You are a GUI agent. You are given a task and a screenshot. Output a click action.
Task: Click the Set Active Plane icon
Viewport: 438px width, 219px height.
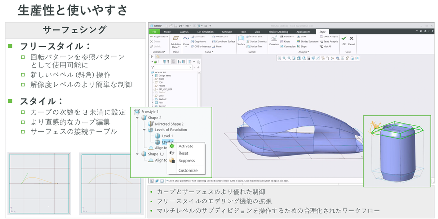click(x=175, y=39)
